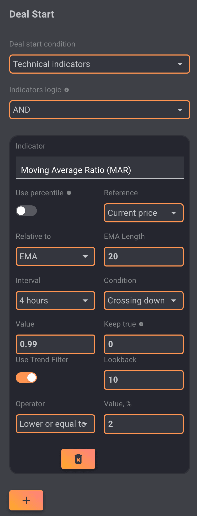
Task: Expand the Indicators logic AND dropdown
Action: 100,110
